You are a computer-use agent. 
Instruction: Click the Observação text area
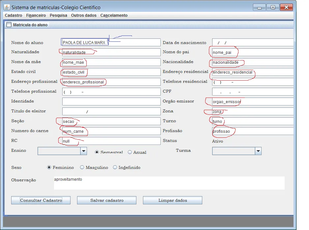169,183
